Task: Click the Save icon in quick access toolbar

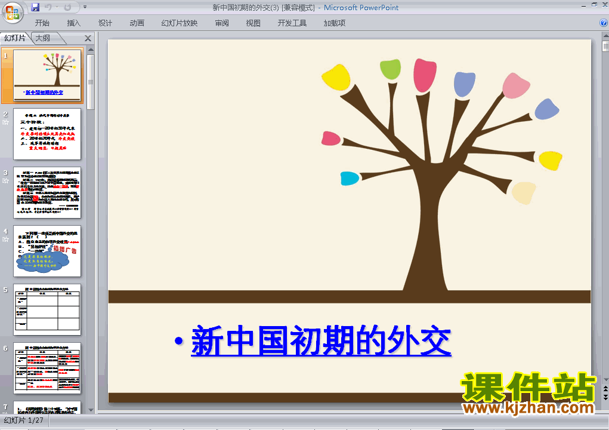Action: 35,7
